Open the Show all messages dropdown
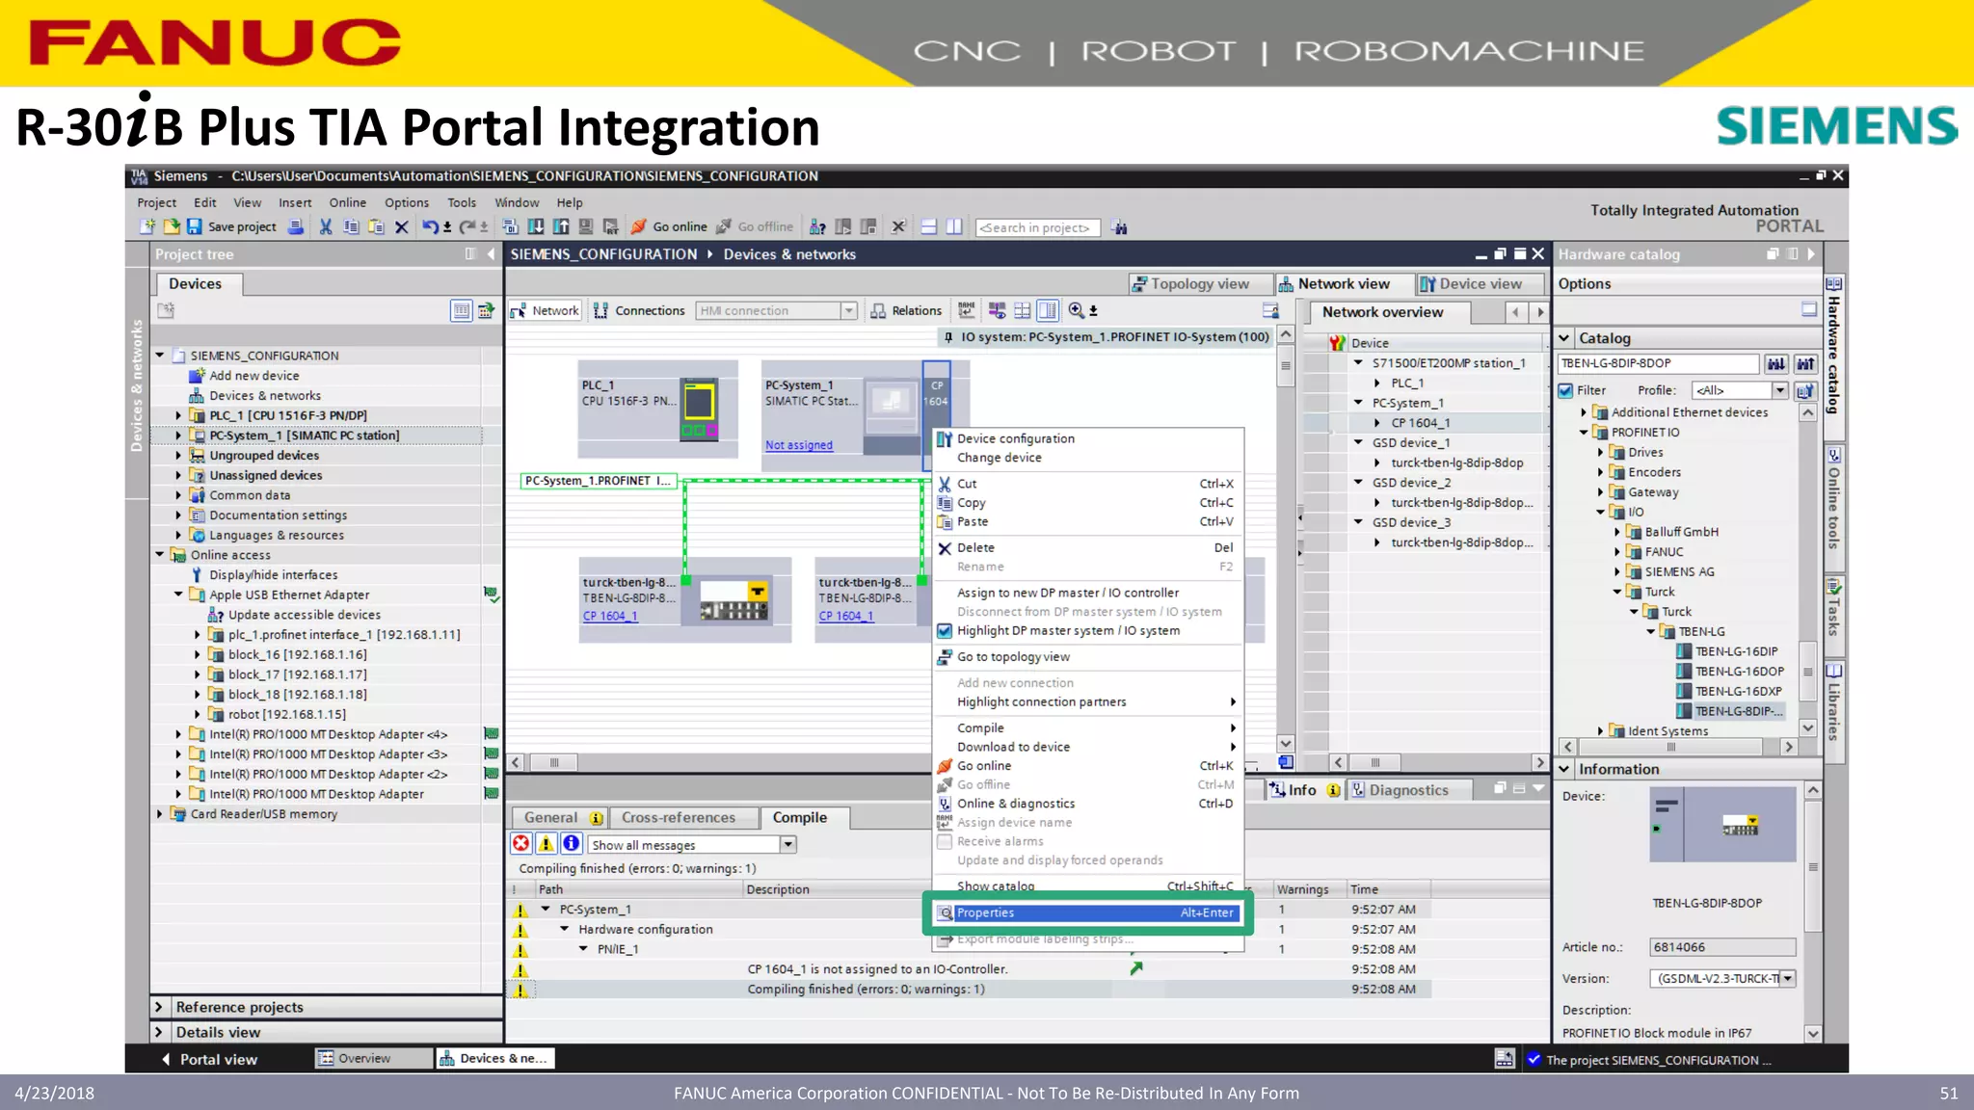This screenshot has height=1110, width=1974. (787, 844)
